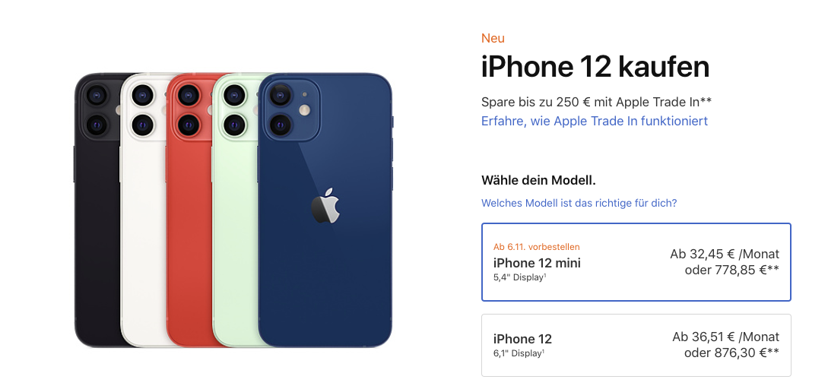This screenshot has width=828, height=389.
Task: Select the iPhone 12 6,1" model option
Action: pyautogui.click(x=636, y=345)
